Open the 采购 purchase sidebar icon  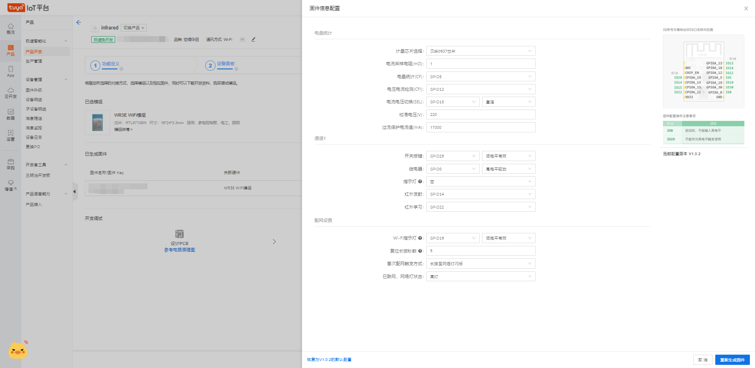11,164
